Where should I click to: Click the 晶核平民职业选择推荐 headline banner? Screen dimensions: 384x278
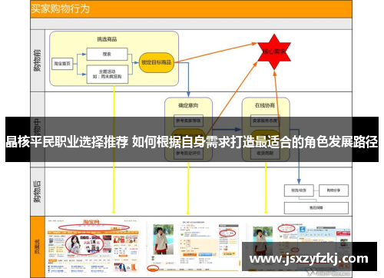(192, 141)
